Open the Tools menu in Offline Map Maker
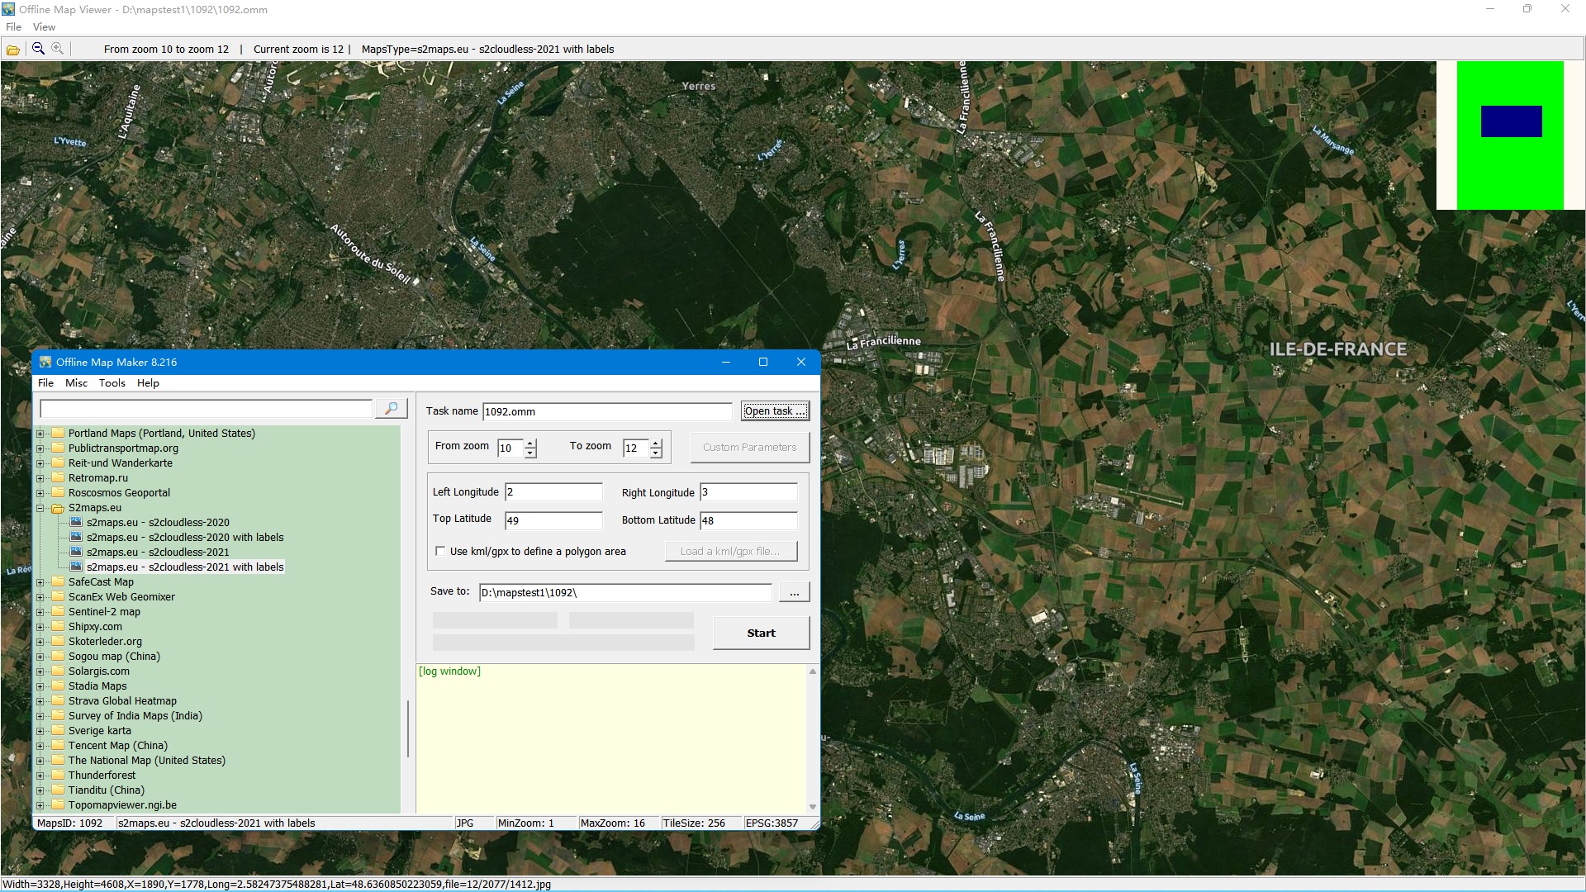Image resolution: width=1586 pixels, height=892 pixels. [112, 383]
